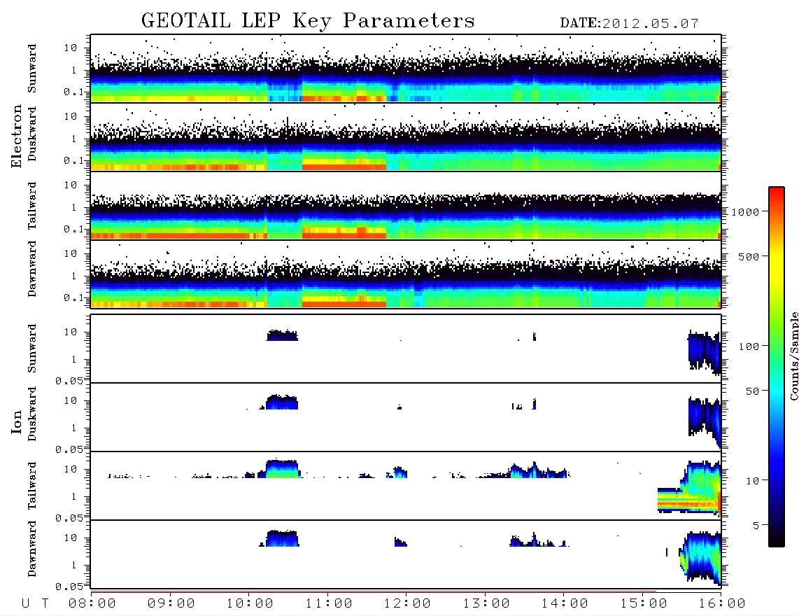The height and width of the screenshot is (616, 799).
Task: Select the Electron Duskward panel label
Action: (32, 134)
